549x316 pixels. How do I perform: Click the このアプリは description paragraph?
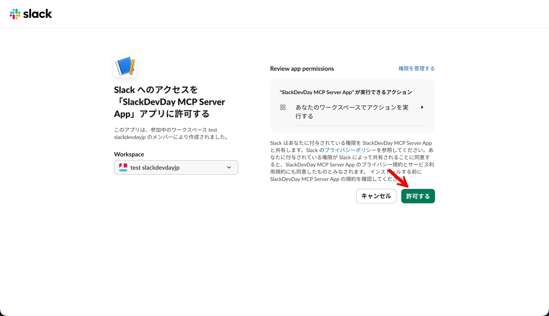point(172,133)
